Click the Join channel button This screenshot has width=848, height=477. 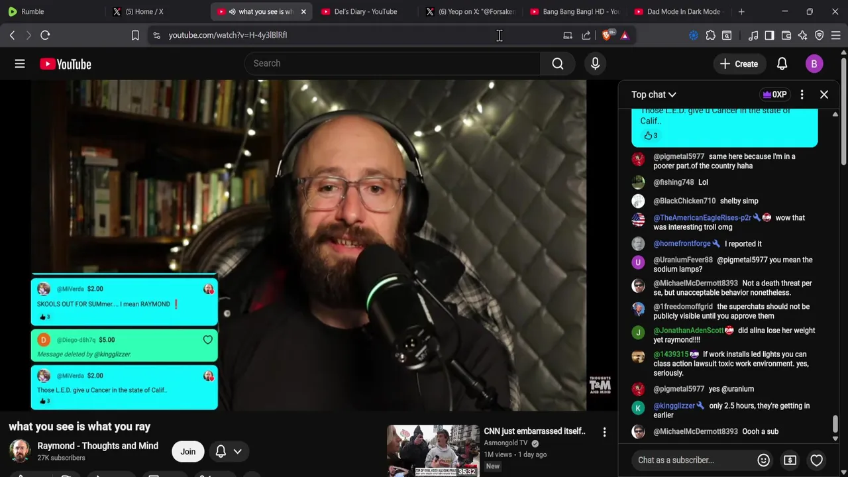click(188, 451)
